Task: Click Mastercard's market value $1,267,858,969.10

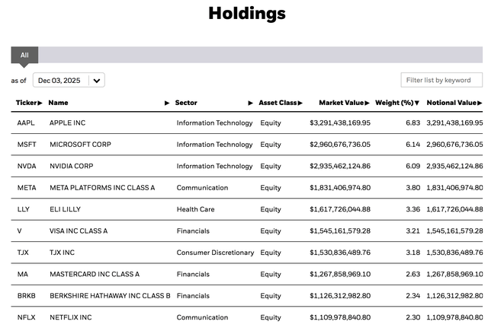Action: [340, 274]
